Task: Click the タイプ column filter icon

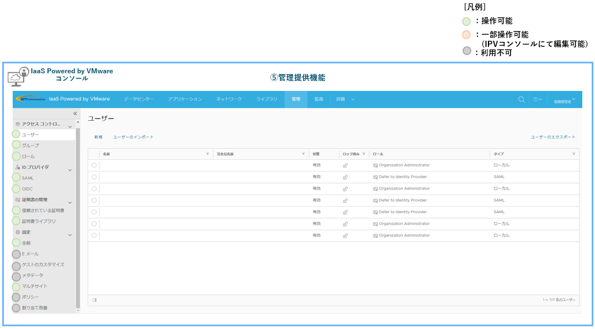Action: pos(573,154)
